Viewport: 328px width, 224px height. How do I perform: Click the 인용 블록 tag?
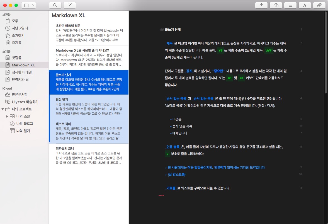(x=173, y=147)
